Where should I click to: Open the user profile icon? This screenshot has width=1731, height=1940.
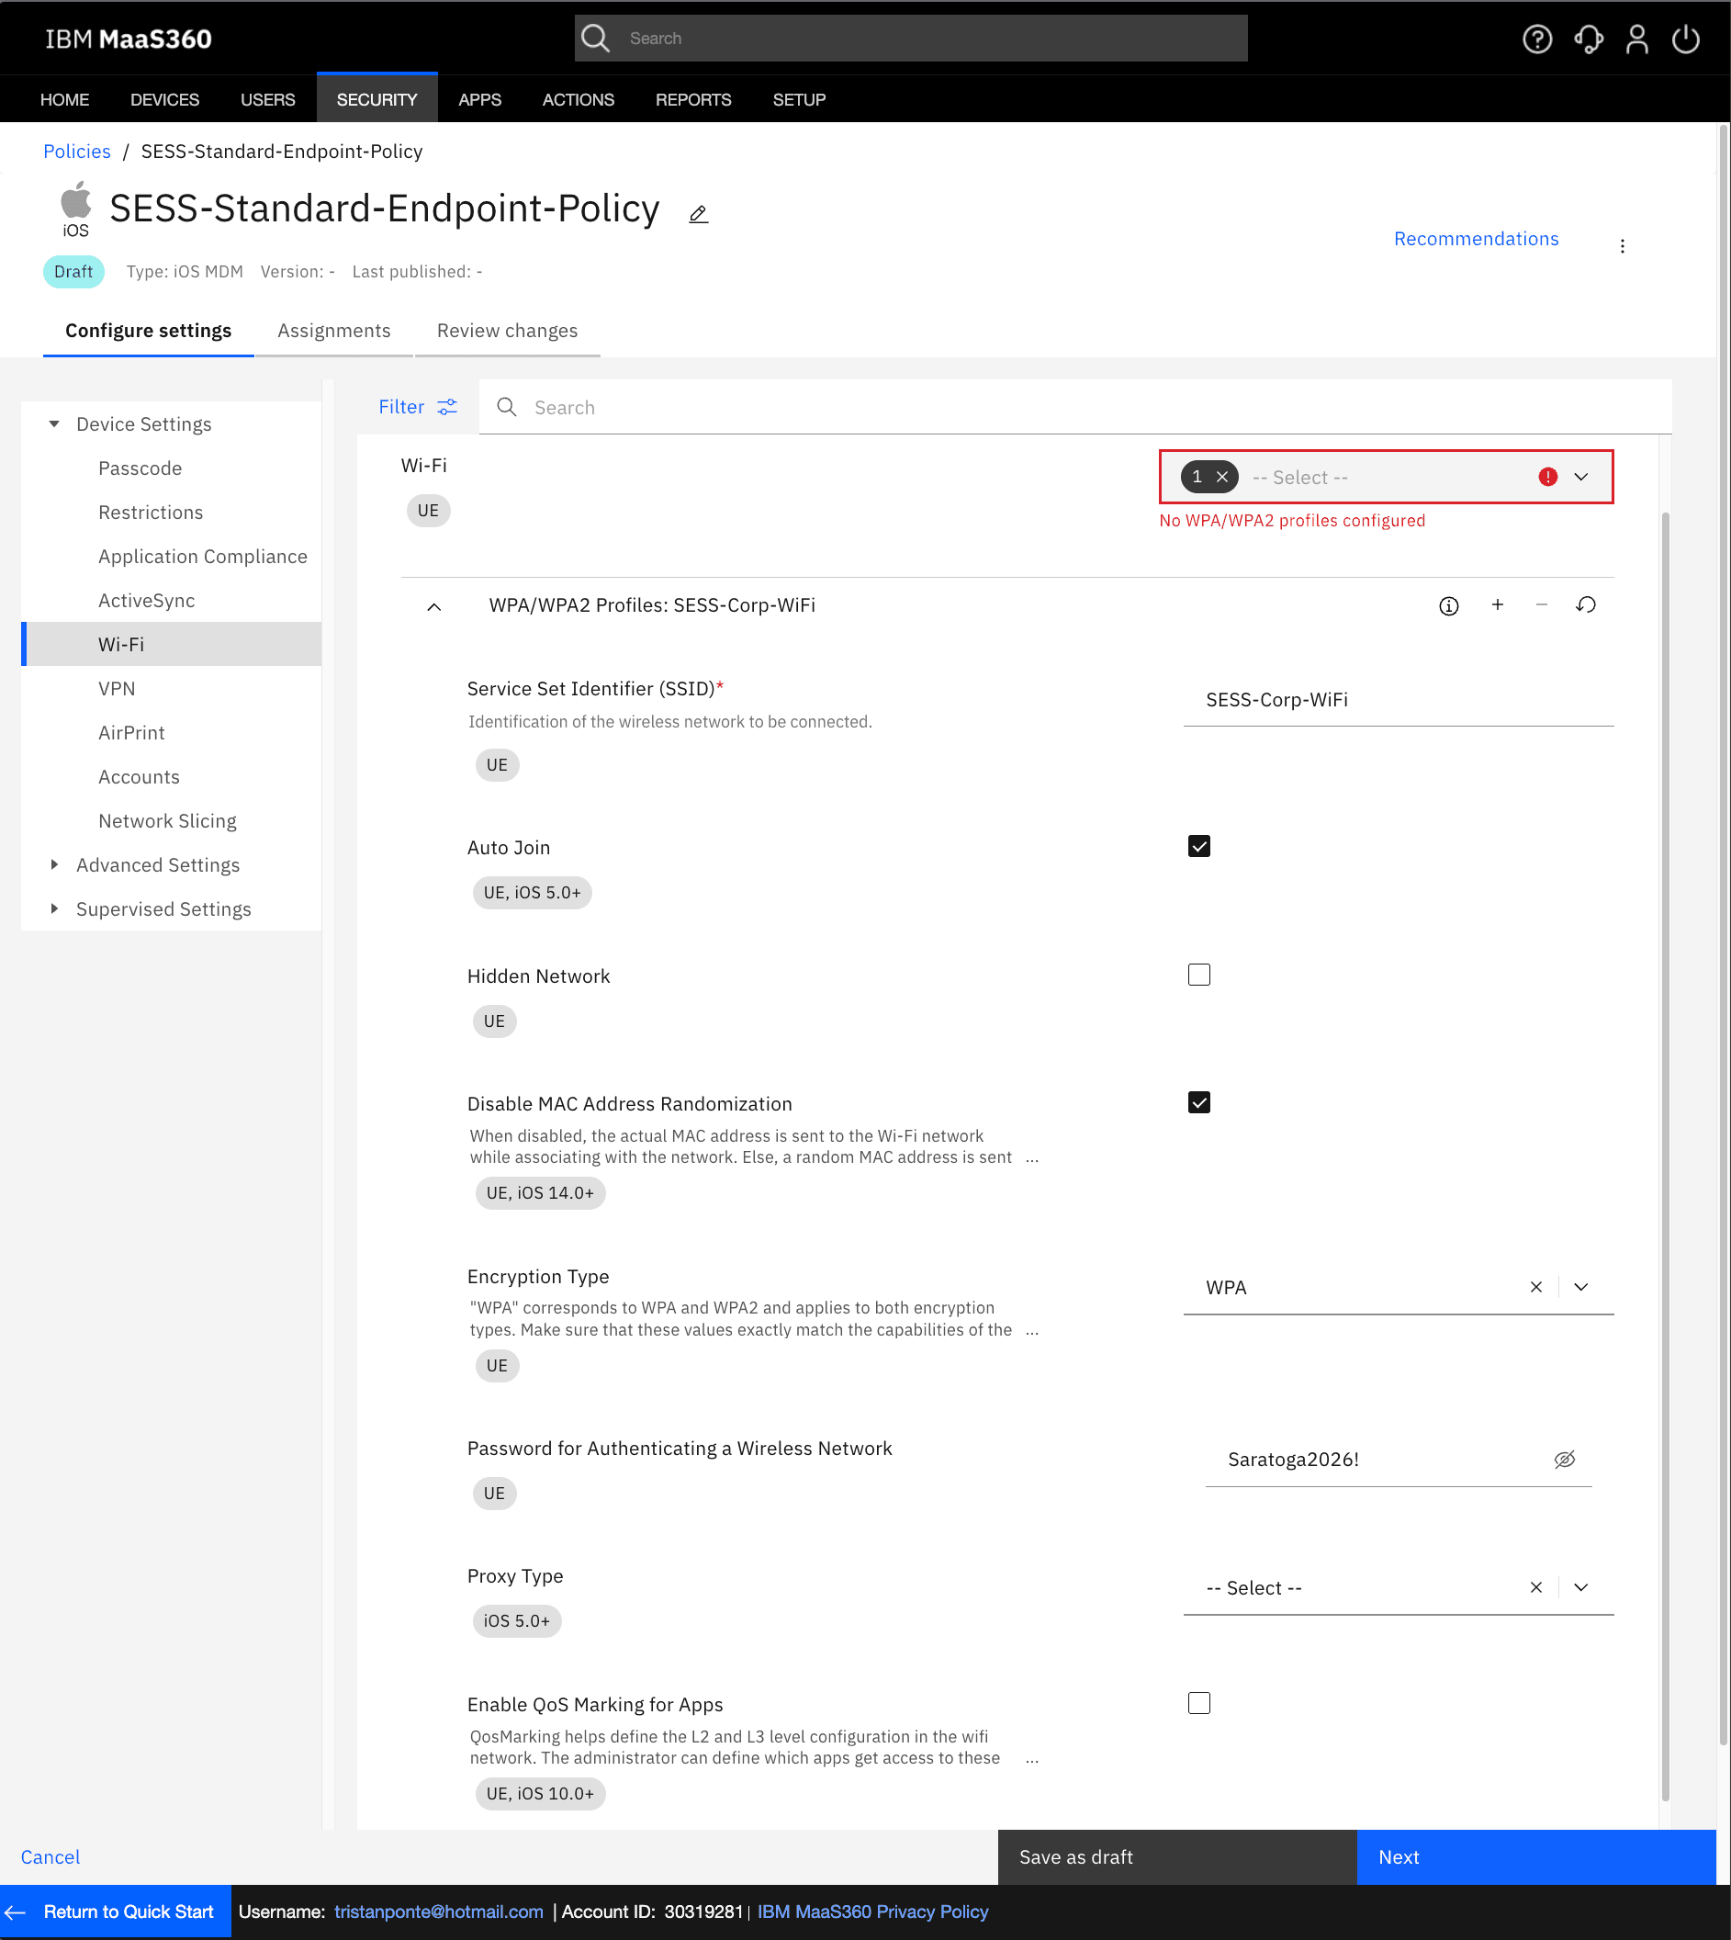(x=1636, y=39)
